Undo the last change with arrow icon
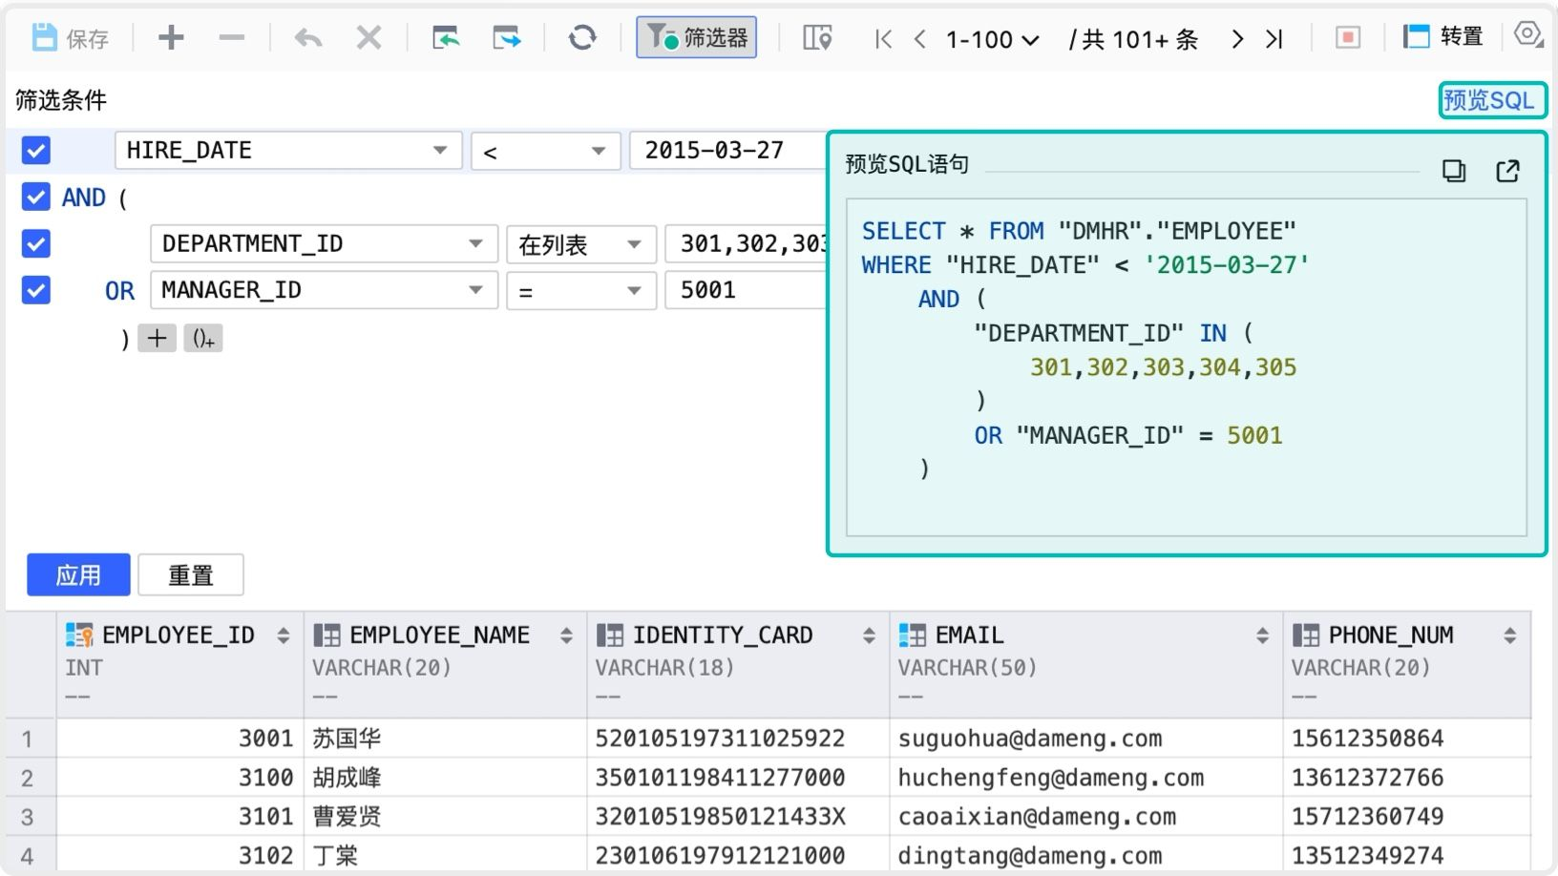Image resolution: width=1558 pixels, height=876 pixels. [307, 38]
